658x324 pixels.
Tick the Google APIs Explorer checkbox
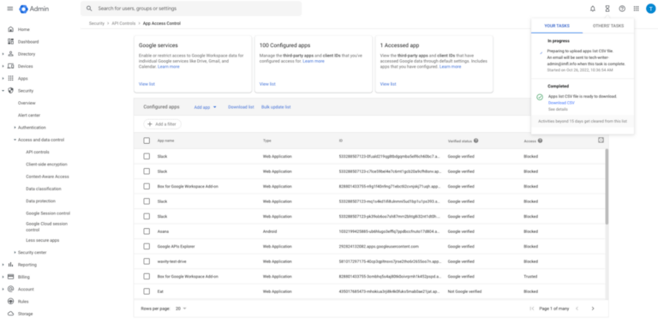(x=147, y=246)
